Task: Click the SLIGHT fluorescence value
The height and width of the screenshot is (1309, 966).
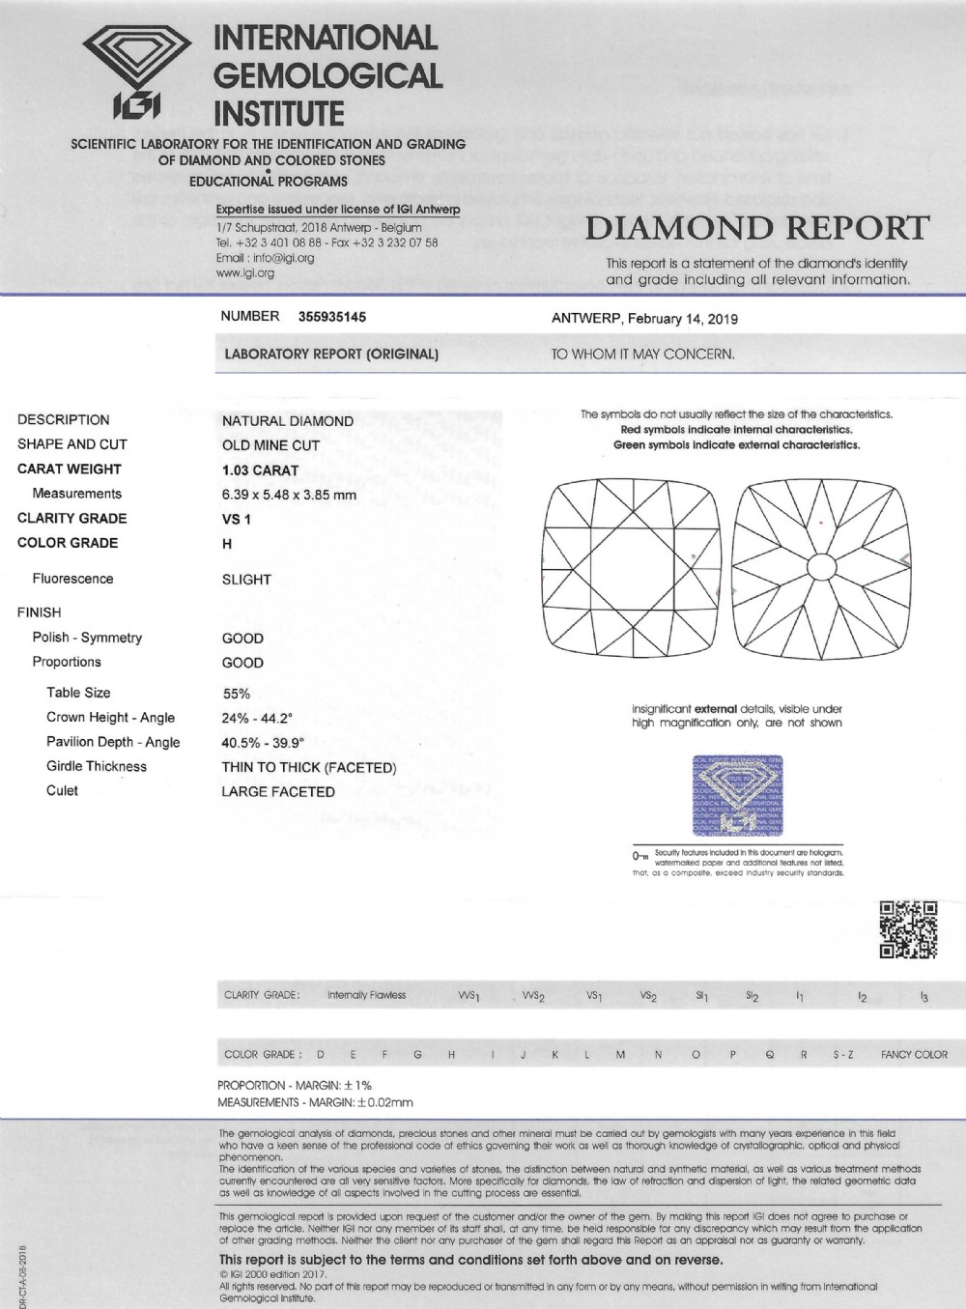Action: click(246, 580)
